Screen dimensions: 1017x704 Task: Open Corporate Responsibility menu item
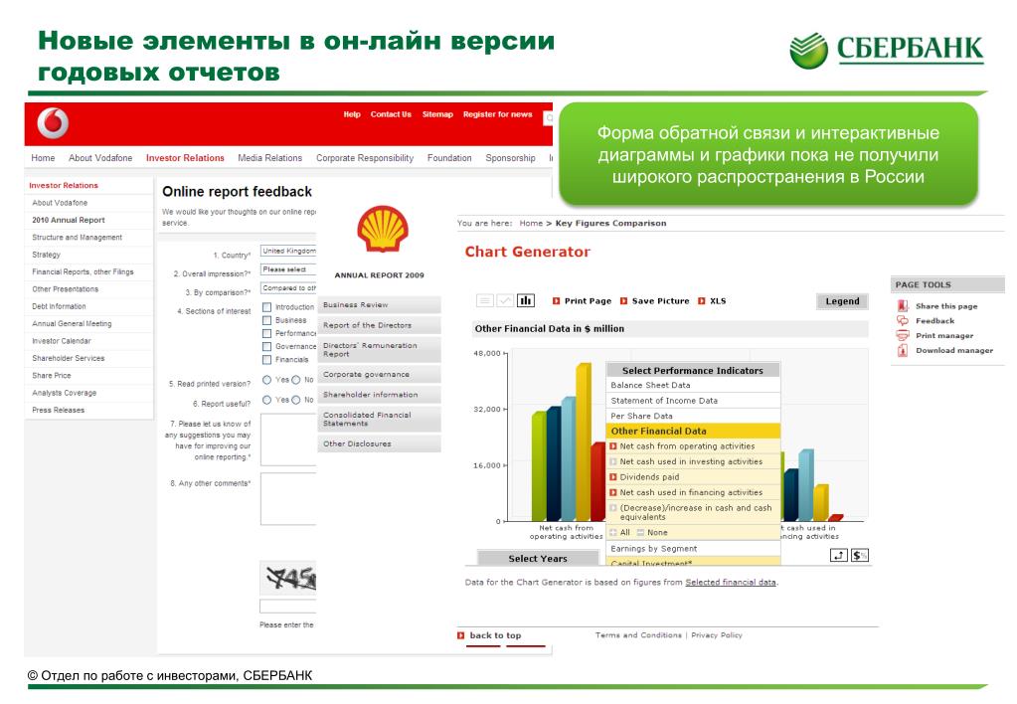click(365, 158)
